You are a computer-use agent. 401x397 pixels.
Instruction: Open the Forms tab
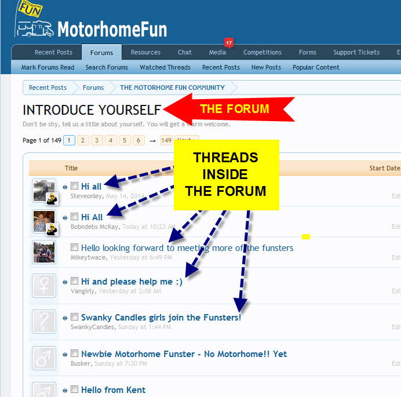(x=308, y=52)
